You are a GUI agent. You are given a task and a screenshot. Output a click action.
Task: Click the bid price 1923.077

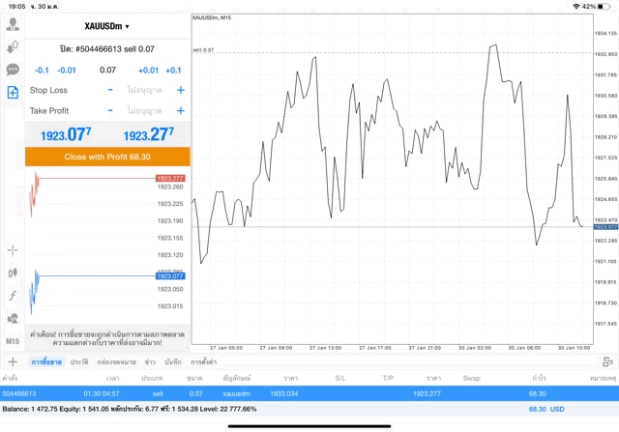click(66, 135)
